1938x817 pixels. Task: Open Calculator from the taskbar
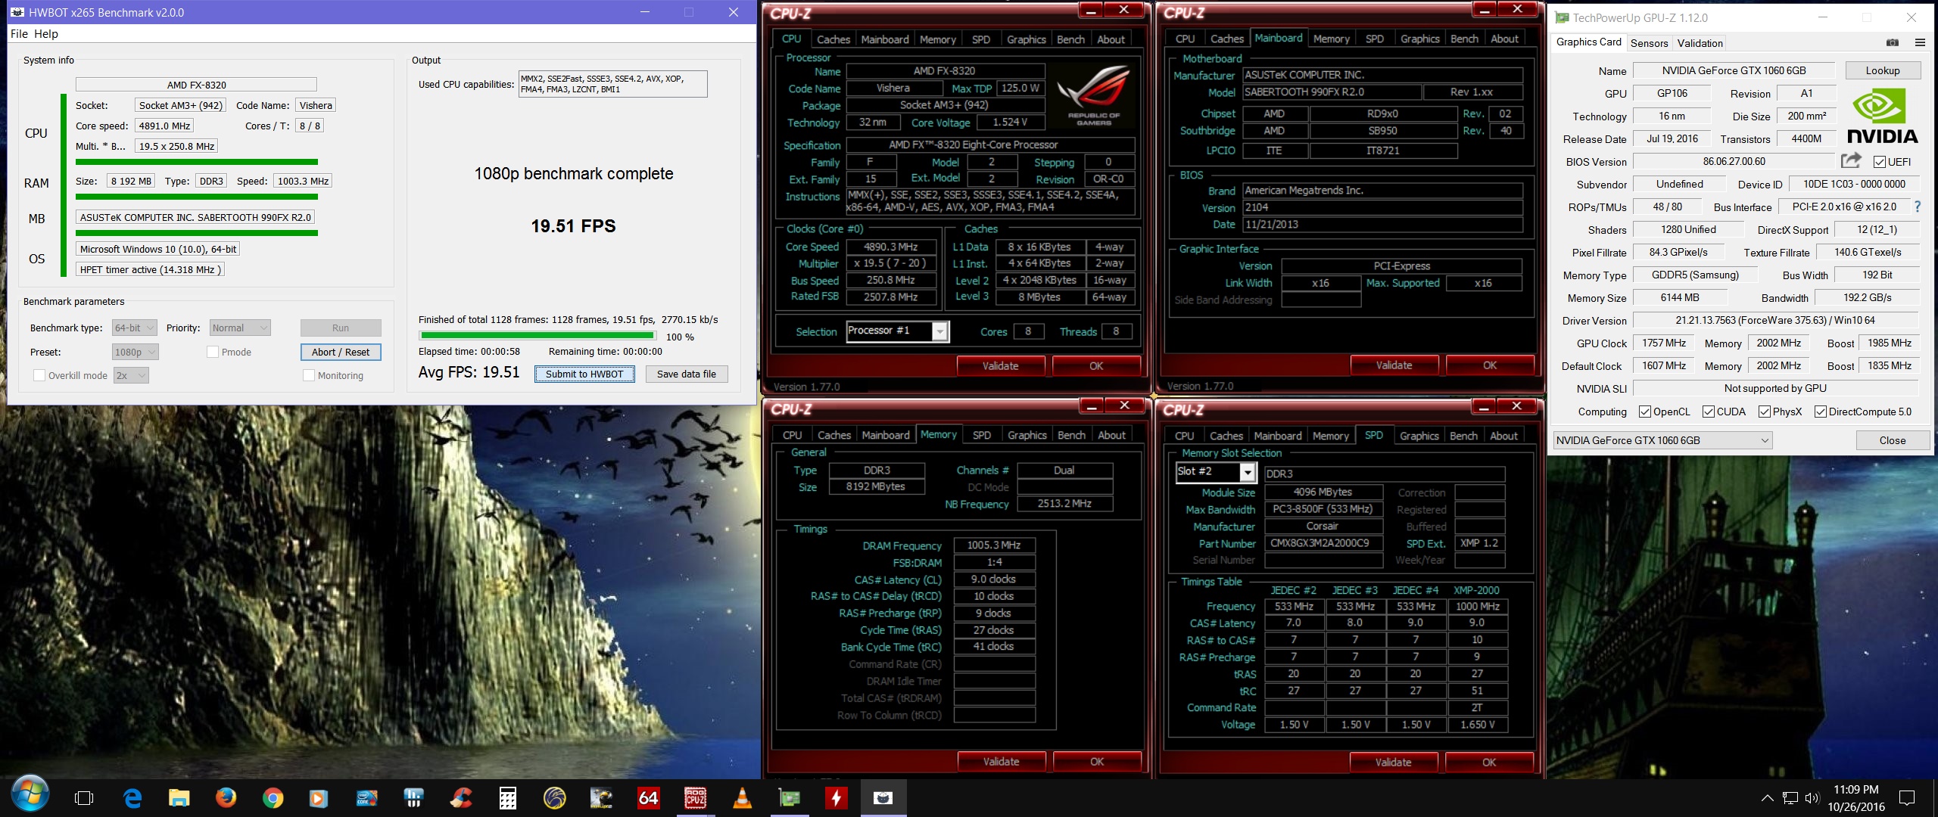[507, 798]
